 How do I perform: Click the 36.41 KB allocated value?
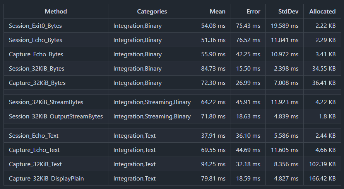[x=324, y=83]
